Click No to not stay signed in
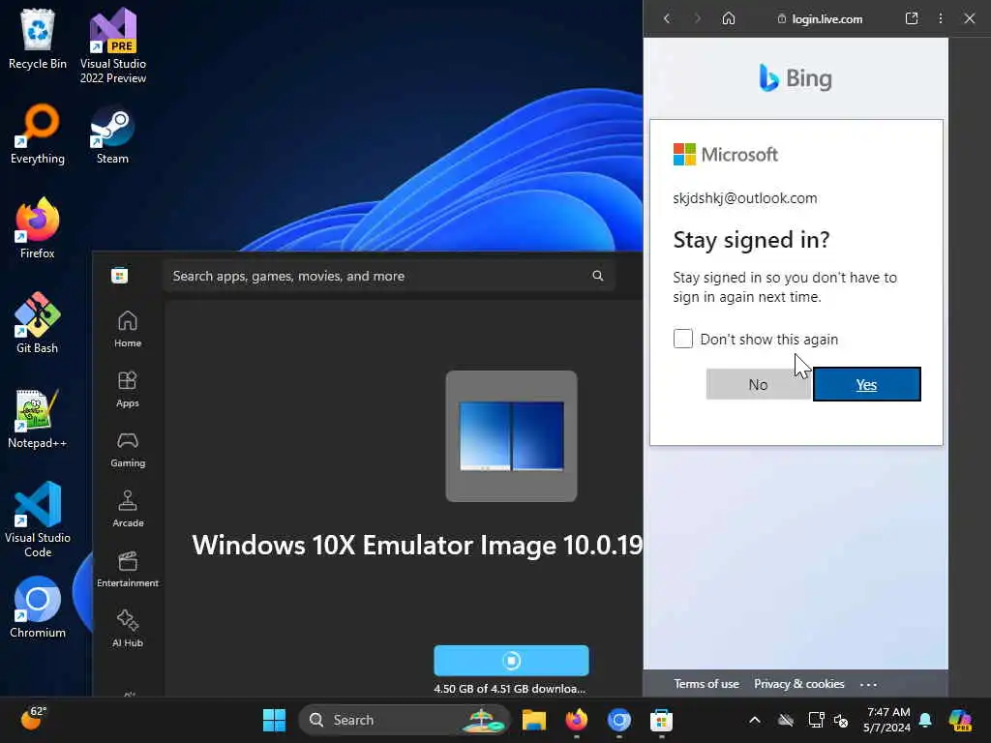The height and width of the screenshot is (743, 991). click(759, 384)
